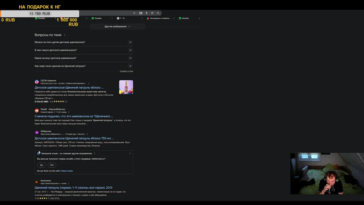Viewport: 364px width, 205px height.
Task: Open three-dot menu of the Кинопоиск result
Action: tap(69, 183)
